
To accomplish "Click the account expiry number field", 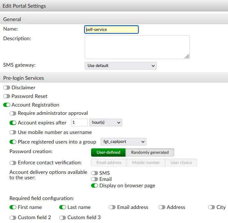I will (79, 123).
